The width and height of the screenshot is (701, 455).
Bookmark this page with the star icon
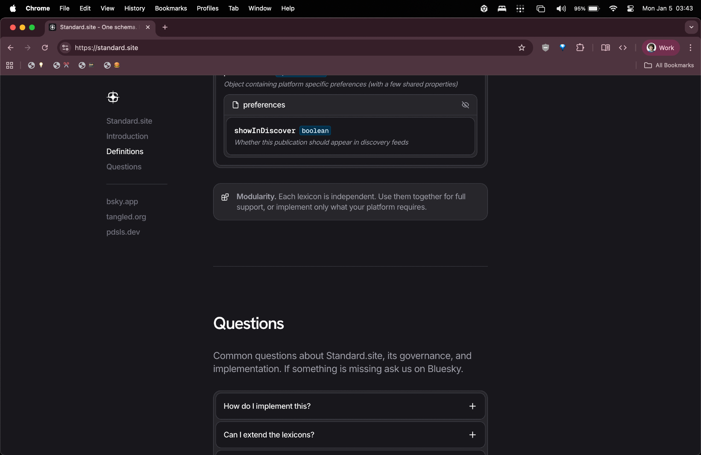tap(522, 48)
